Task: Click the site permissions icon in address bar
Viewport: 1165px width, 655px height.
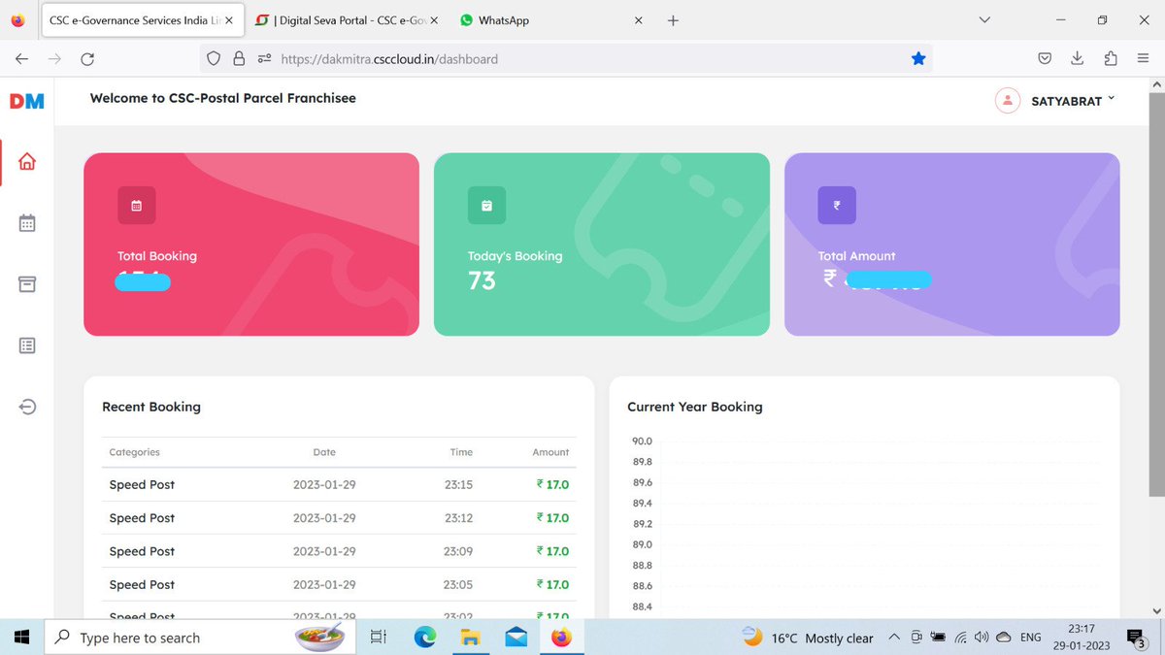Action: pos(264,59)
